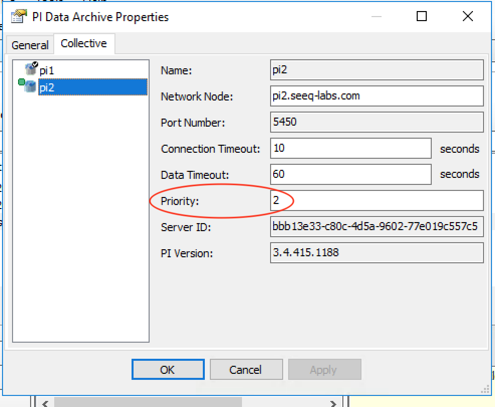The height and width of the screenshot is (407, 495).
Task: Click the Cancel button
Action: (245, 370)
